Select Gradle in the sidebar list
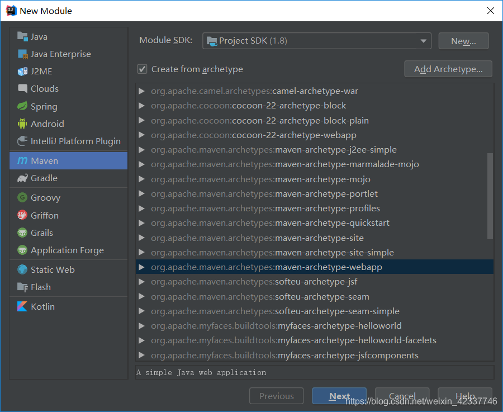 68,178
